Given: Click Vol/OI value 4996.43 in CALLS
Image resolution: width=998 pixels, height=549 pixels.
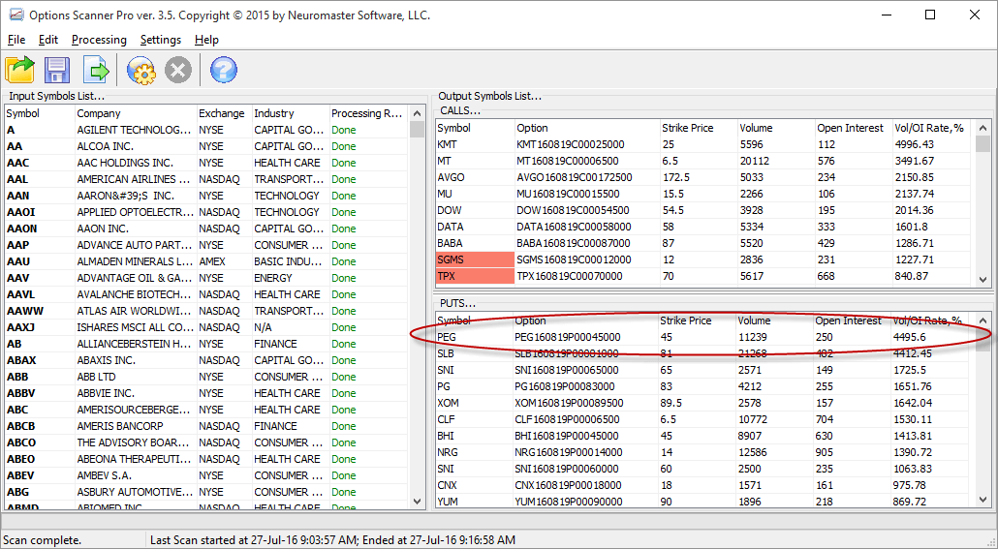Looking at the screenshot, I should [914, 144].
